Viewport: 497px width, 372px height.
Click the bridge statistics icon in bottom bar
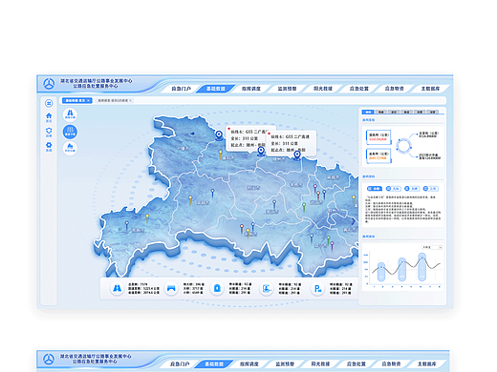171,288
